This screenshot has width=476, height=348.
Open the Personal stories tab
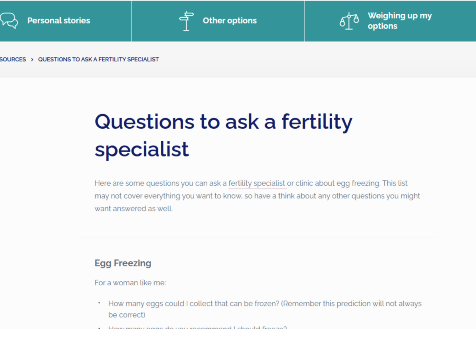click(59, 20)
